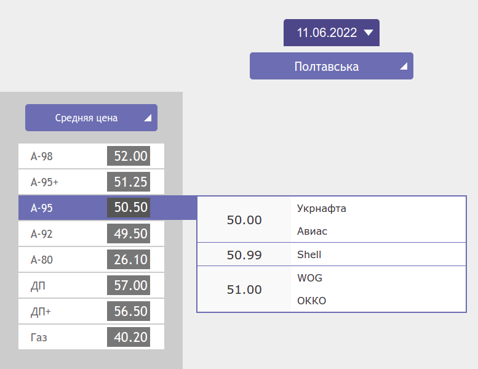Click the 57.00 price for ДП
The height and width of the screenshot is (369, 478).
pos(130,286)
